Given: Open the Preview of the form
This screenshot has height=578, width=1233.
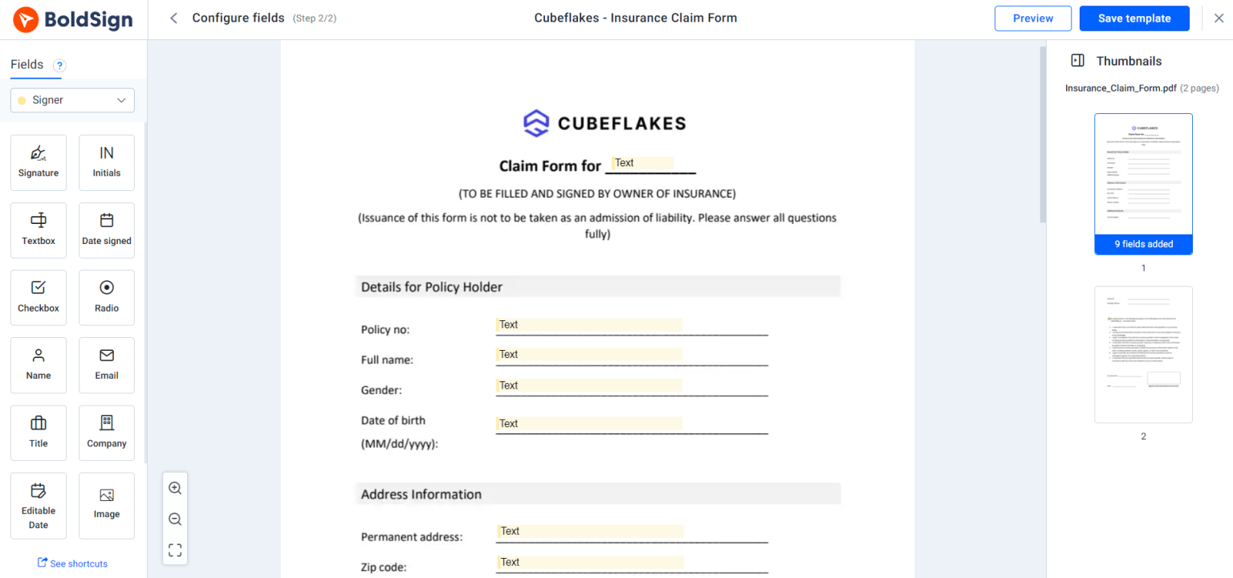Looking at the screenshot, I should [1033, 18].
